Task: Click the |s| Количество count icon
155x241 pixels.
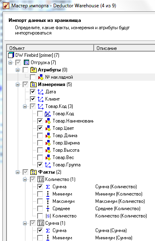Action: (x=48, y=216)
